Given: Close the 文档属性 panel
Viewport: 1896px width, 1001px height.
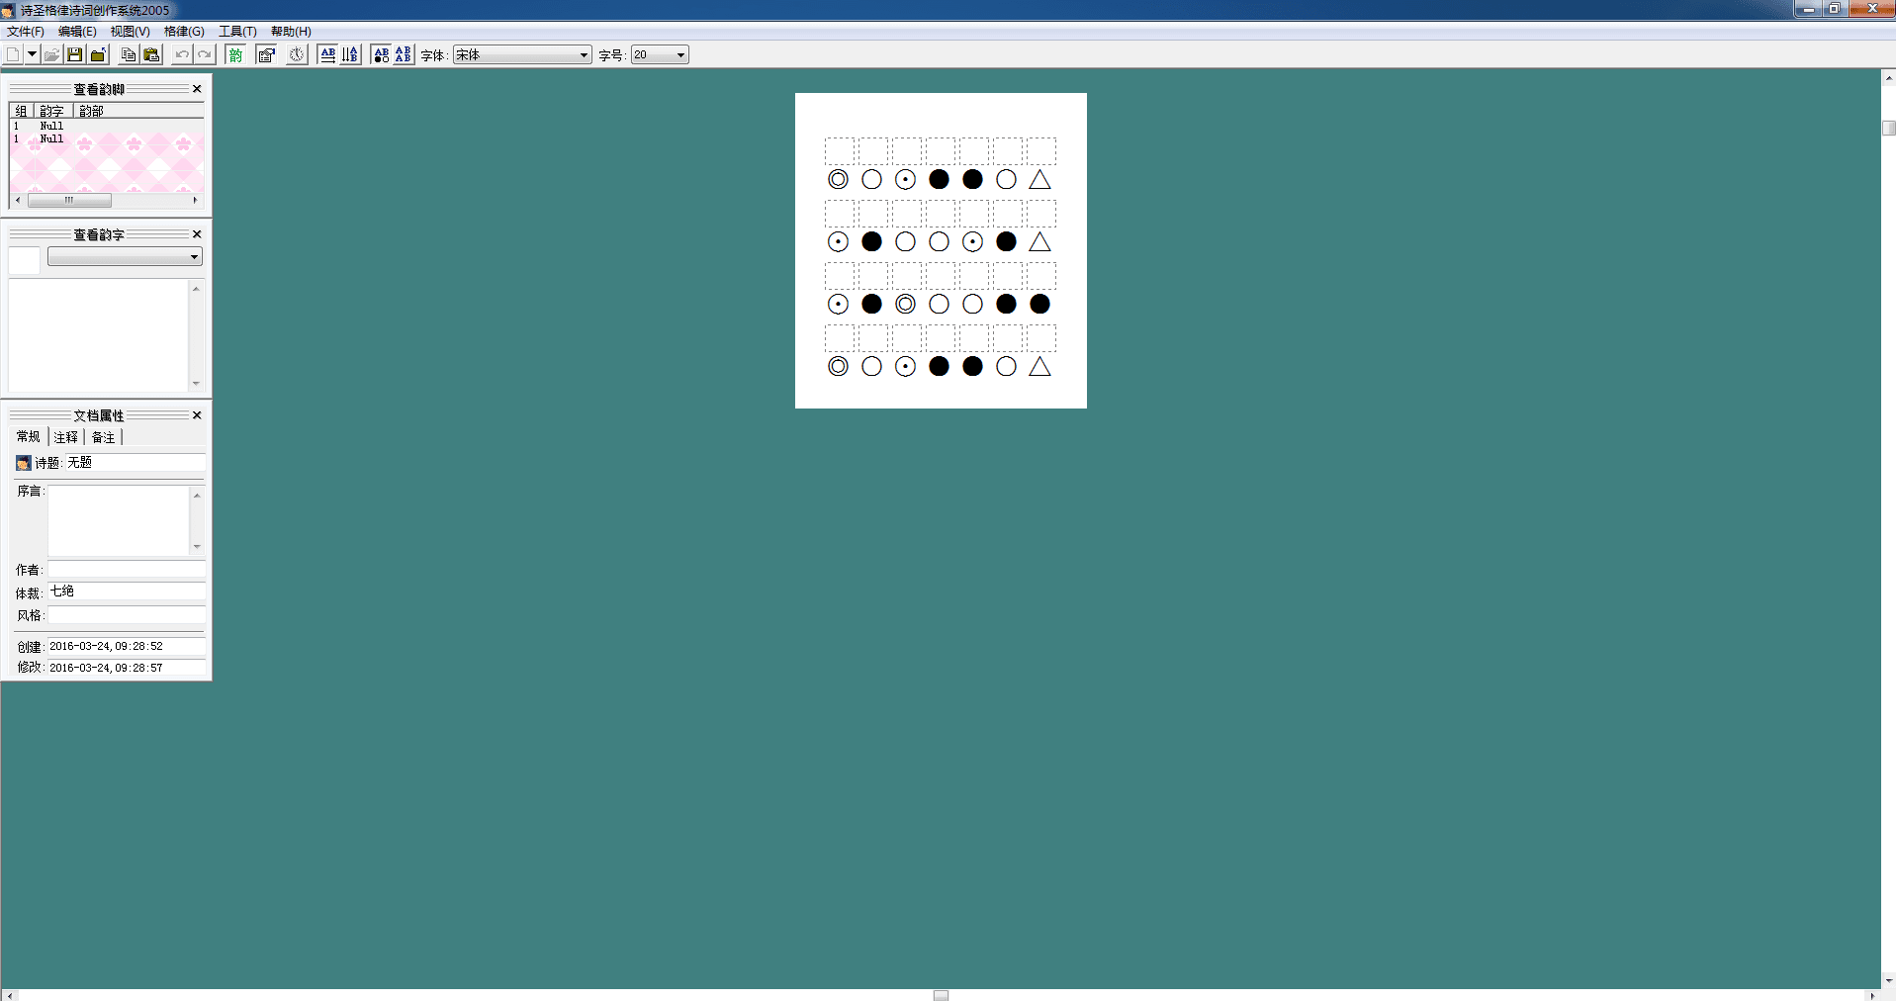Looking at the screenshot, I should tap(197, 415).
